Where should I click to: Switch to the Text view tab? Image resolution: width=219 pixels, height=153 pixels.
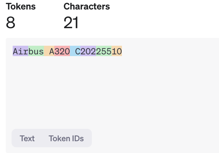(x=27, y=138)
